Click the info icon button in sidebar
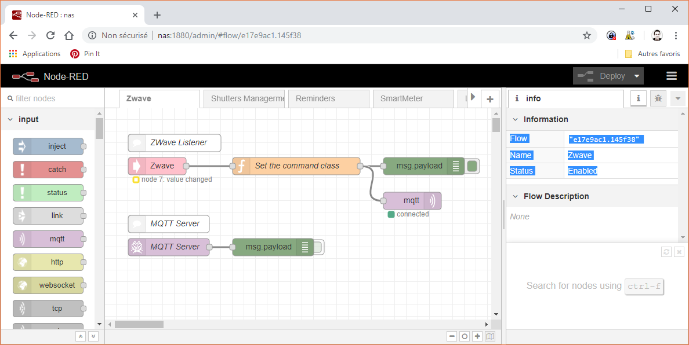The width and height of the screenshot is (689, 345). 638,98
